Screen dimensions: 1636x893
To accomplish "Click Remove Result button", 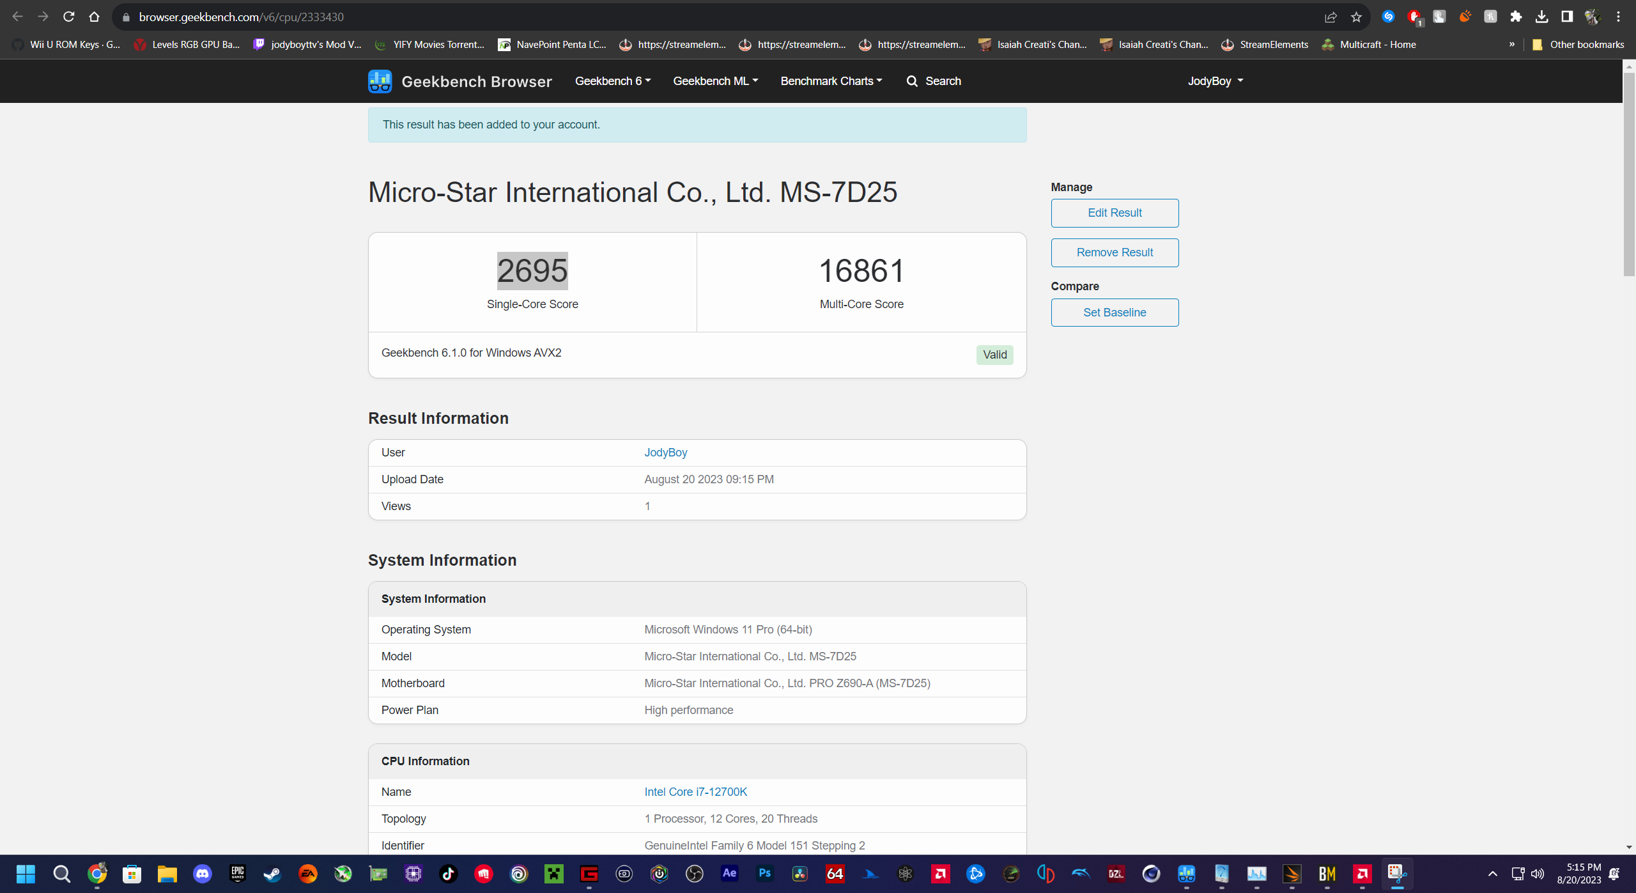I will [1115, 252].
